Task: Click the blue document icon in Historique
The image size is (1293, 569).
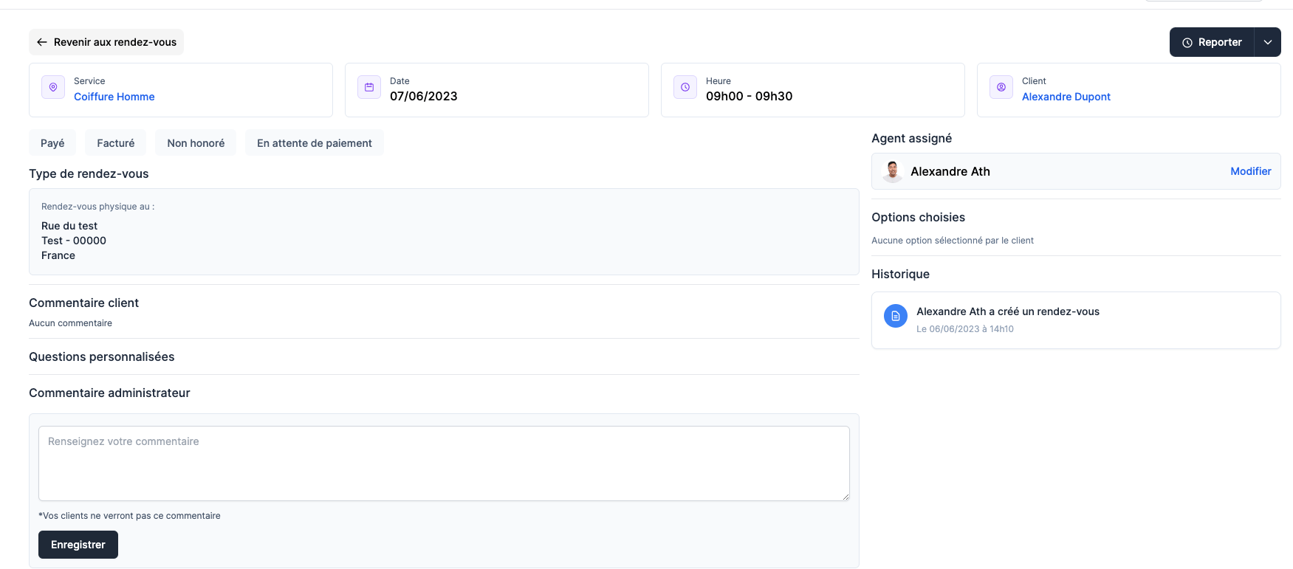Action: (x=896, y=316)
